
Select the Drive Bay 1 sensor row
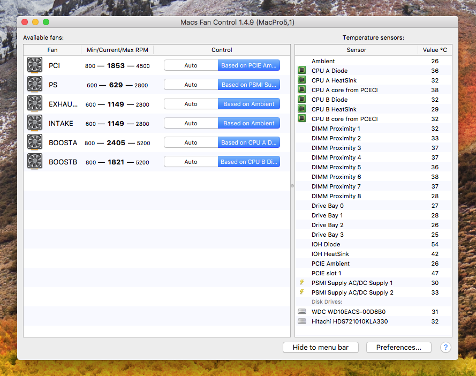(373, 215)
